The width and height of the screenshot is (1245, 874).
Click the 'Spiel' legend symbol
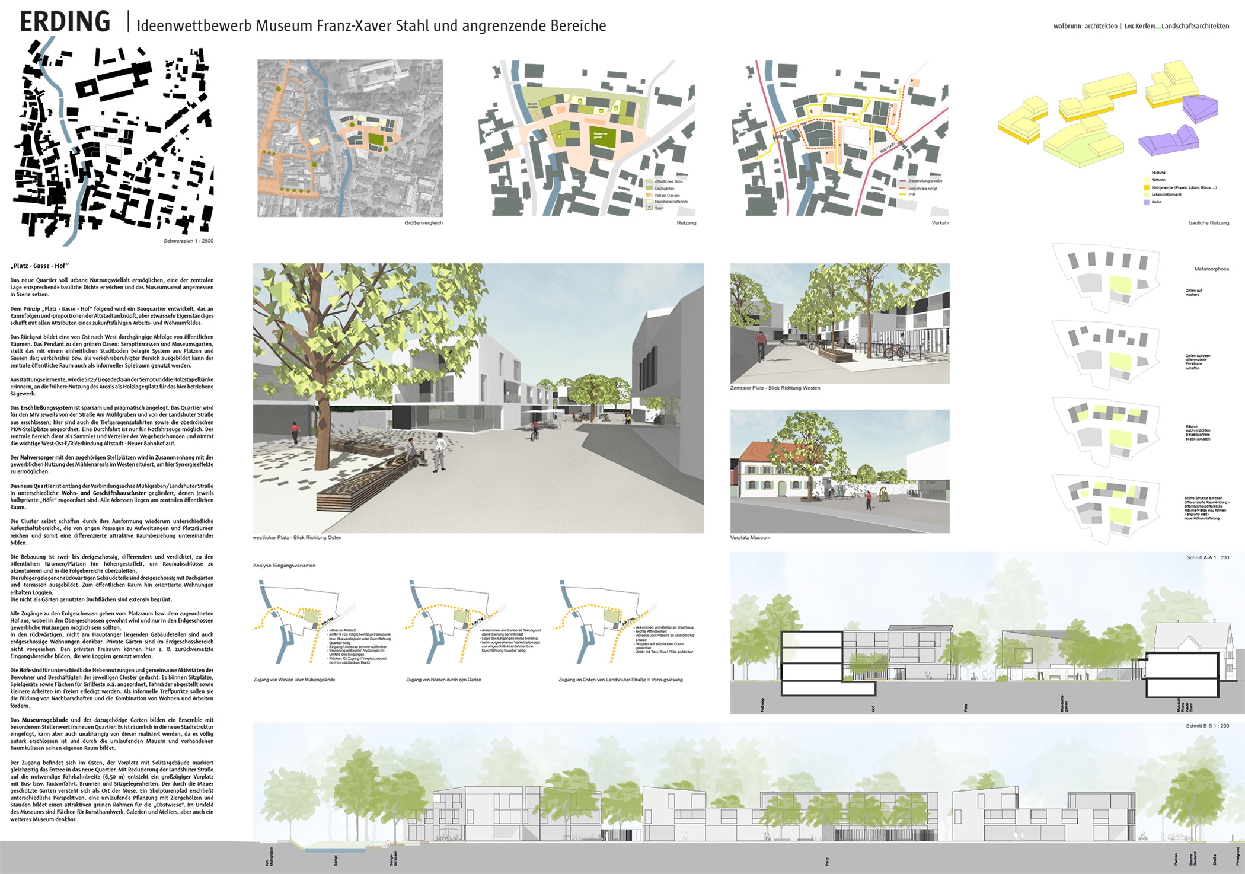coord(649,208)
